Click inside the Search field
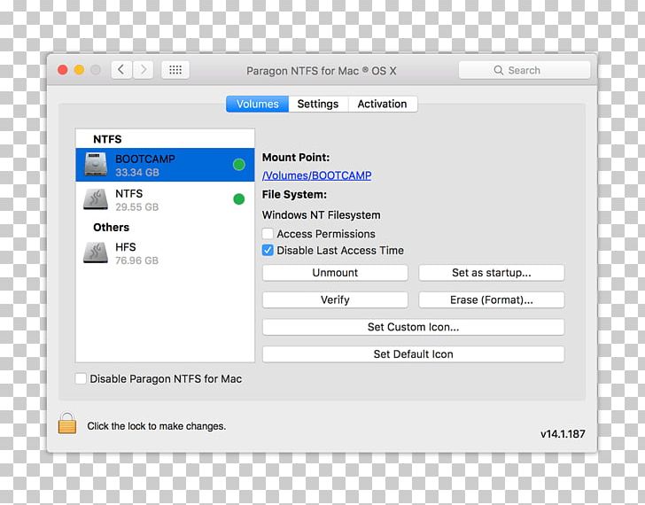The width and height of the screenshot is (645, 505). click(x=525, y=70)
